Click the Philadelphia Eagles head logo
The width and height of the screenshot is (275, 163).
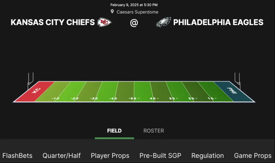(x=163, y=22)
